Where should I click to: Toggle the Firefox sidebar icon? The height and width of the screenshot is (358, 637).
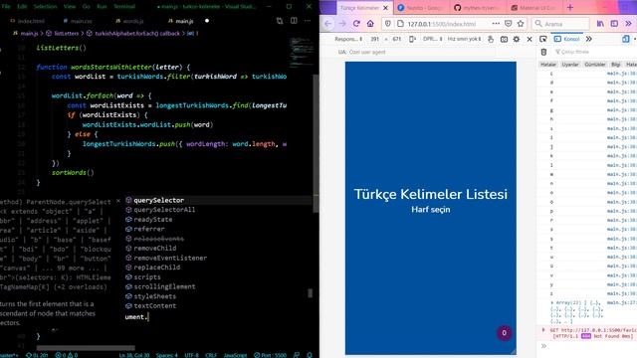(614, 24)
